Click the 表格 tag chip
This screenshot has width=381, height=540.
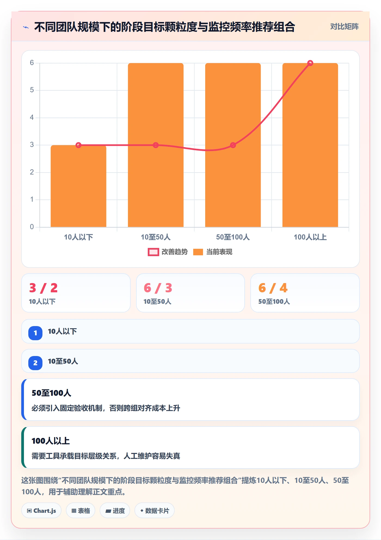tap(81, 511)
